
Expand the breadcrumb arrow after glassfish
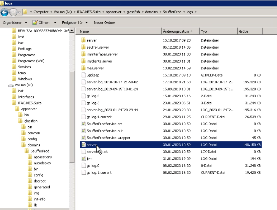point(143,12)
